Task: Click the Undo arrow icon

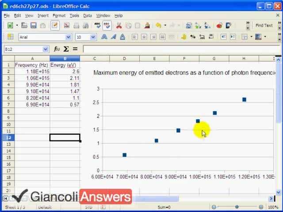Action: tap(158, 26)
